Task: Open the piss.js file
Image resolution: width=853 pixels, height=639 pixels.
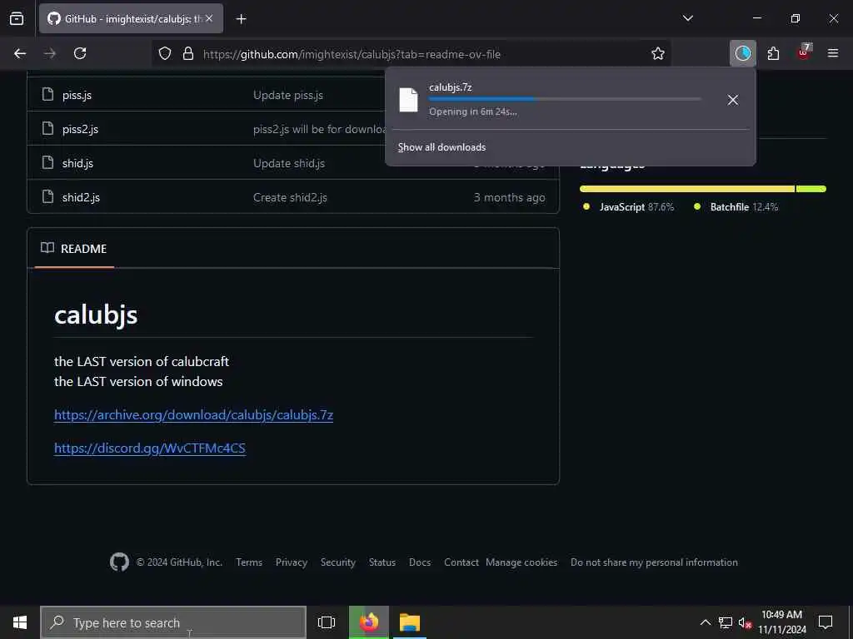Action: pos(77,95)
